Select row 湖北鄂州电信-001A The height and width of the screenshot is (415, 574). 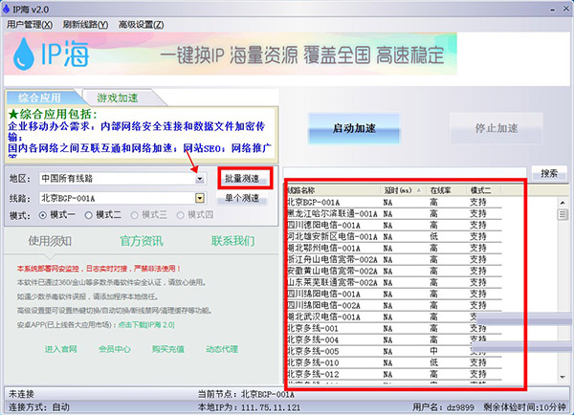pos(394,248)
